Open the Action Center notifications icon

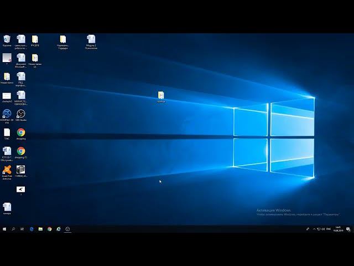(348, 229)
